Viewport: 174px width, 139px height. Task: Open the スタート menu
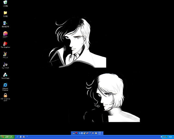click(7, 137)
